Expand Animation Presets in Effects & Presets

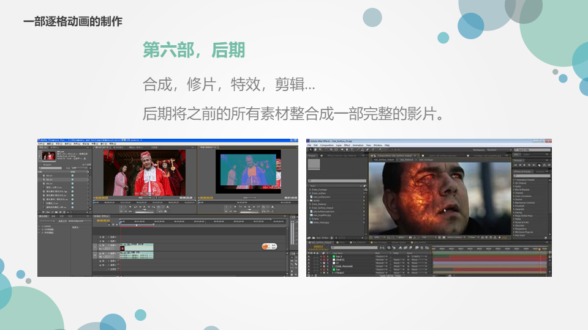click(514, 180)
